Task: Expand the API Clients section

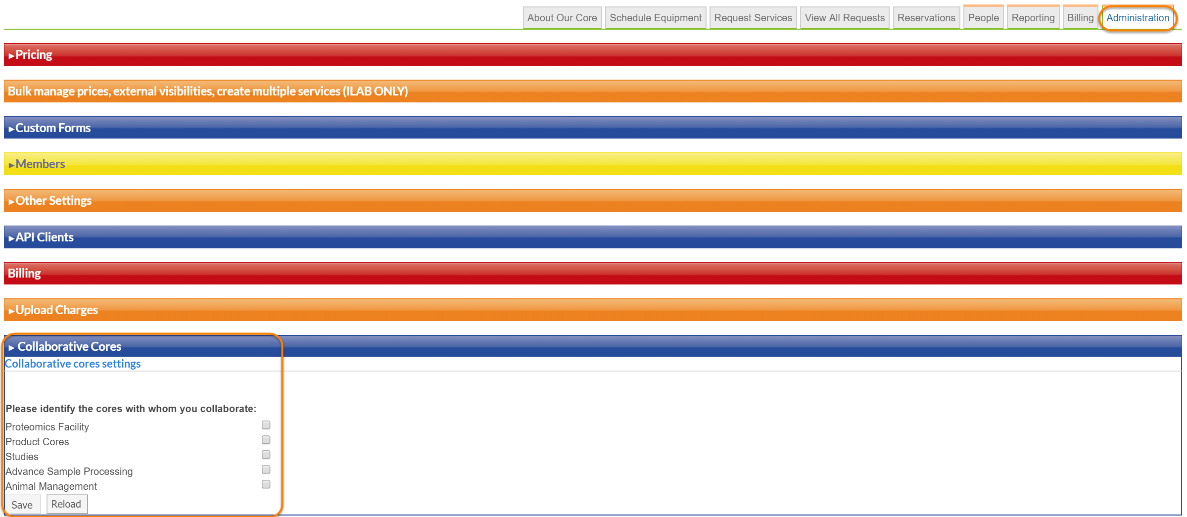Action: pos(44,237)
